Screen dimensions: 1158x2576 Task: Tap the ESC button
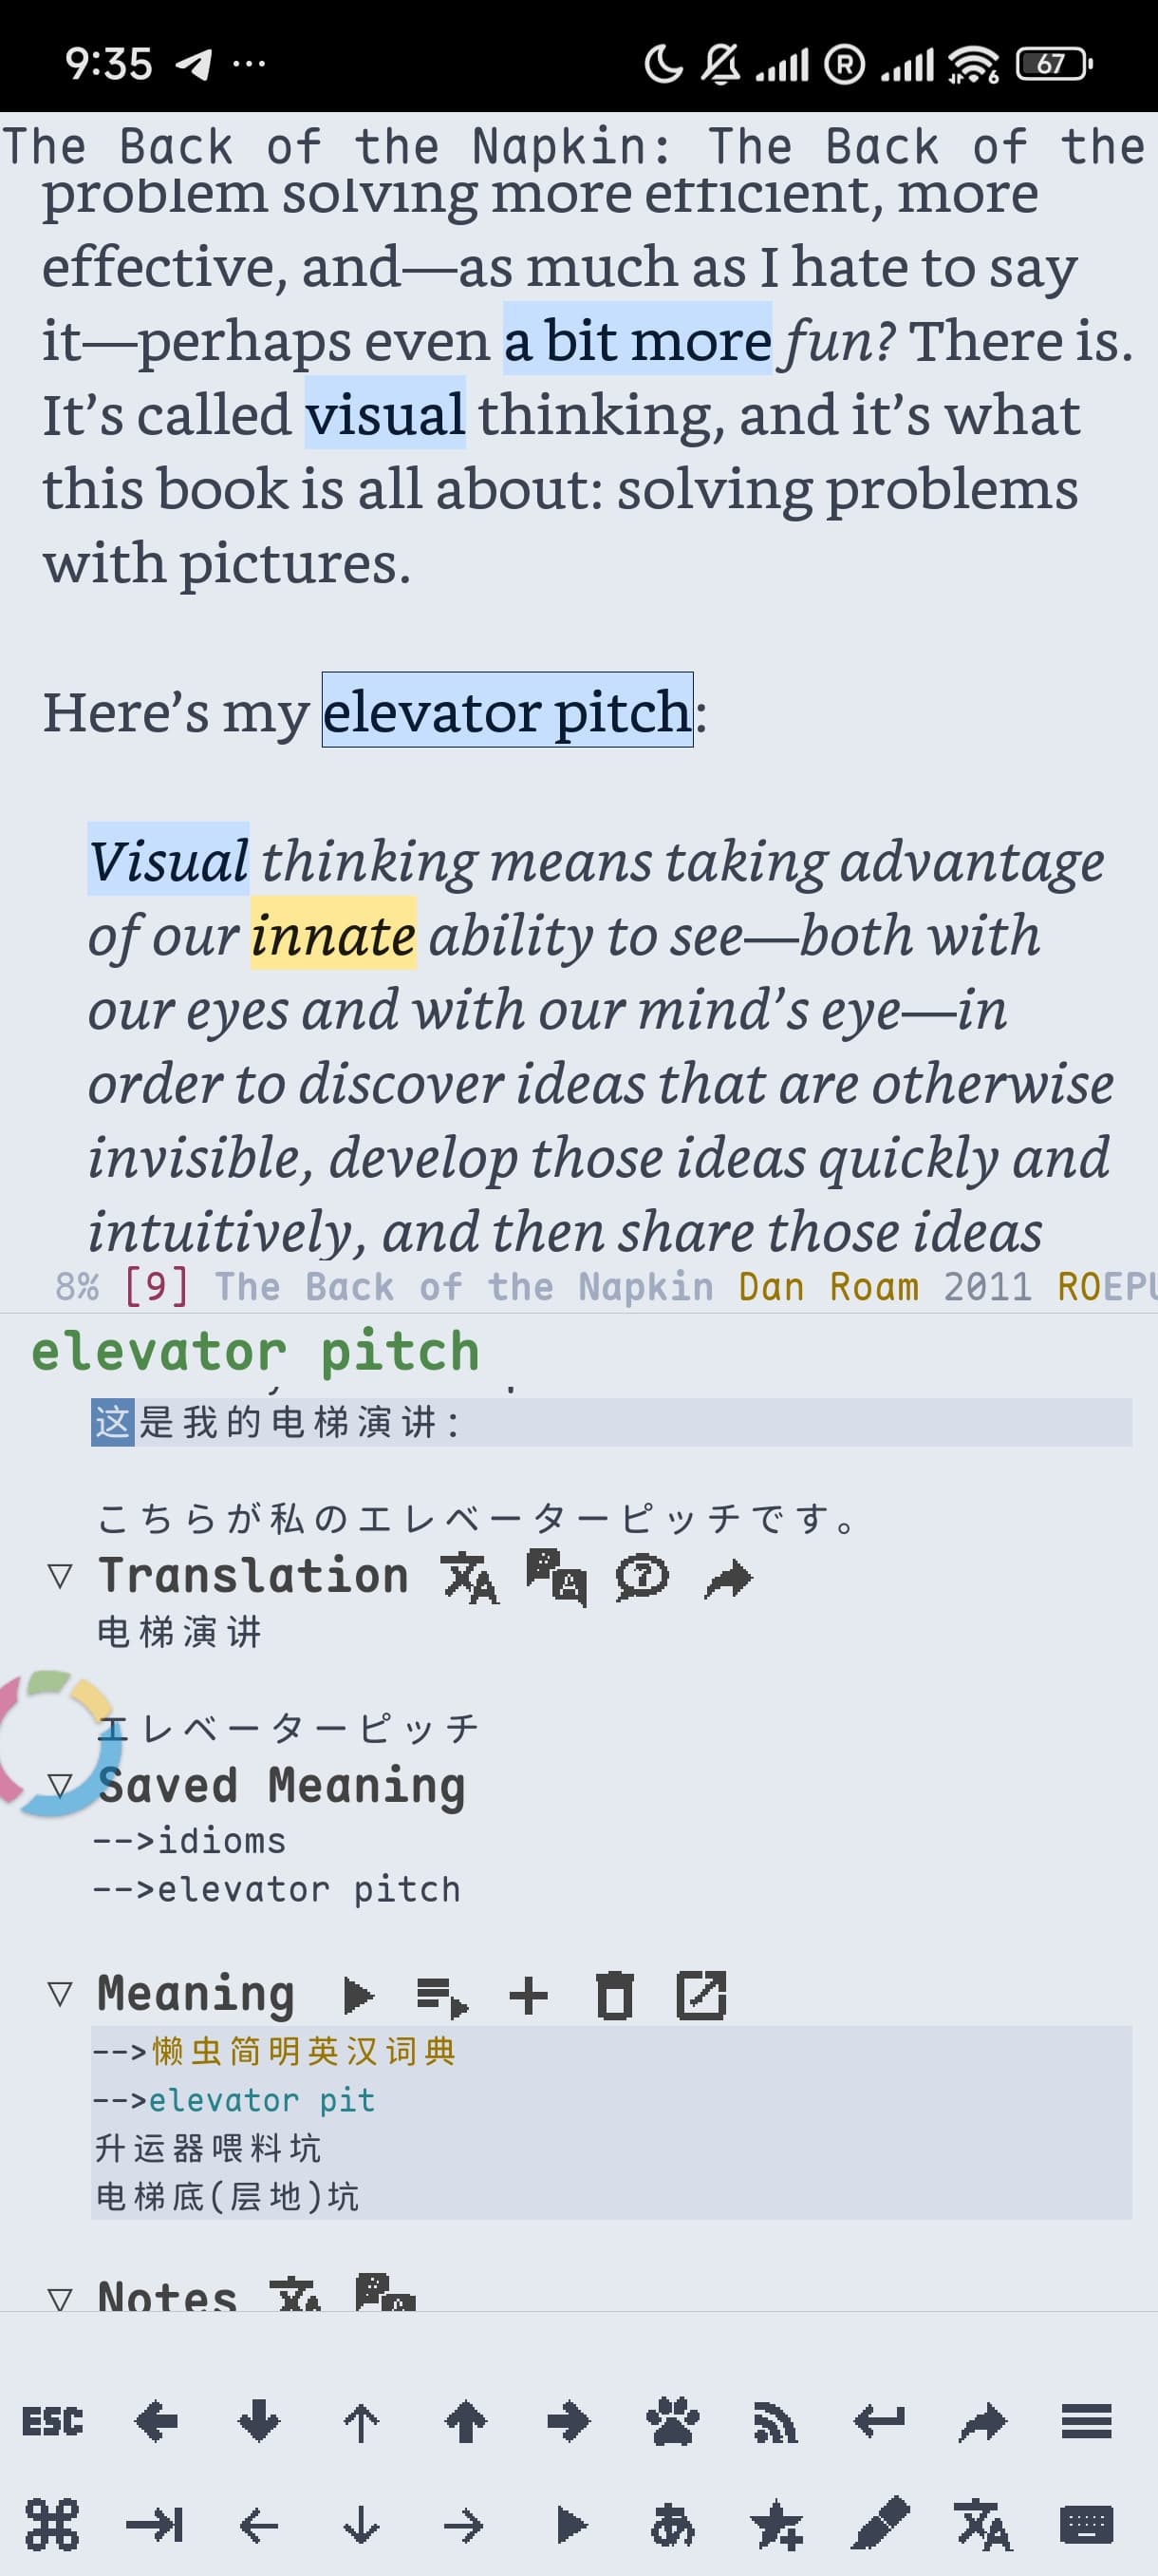tap(53, 2422)
